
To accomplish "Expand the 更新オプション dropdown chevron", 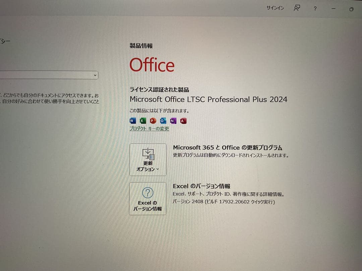I will pyautogui.click(x=158, y=169).
